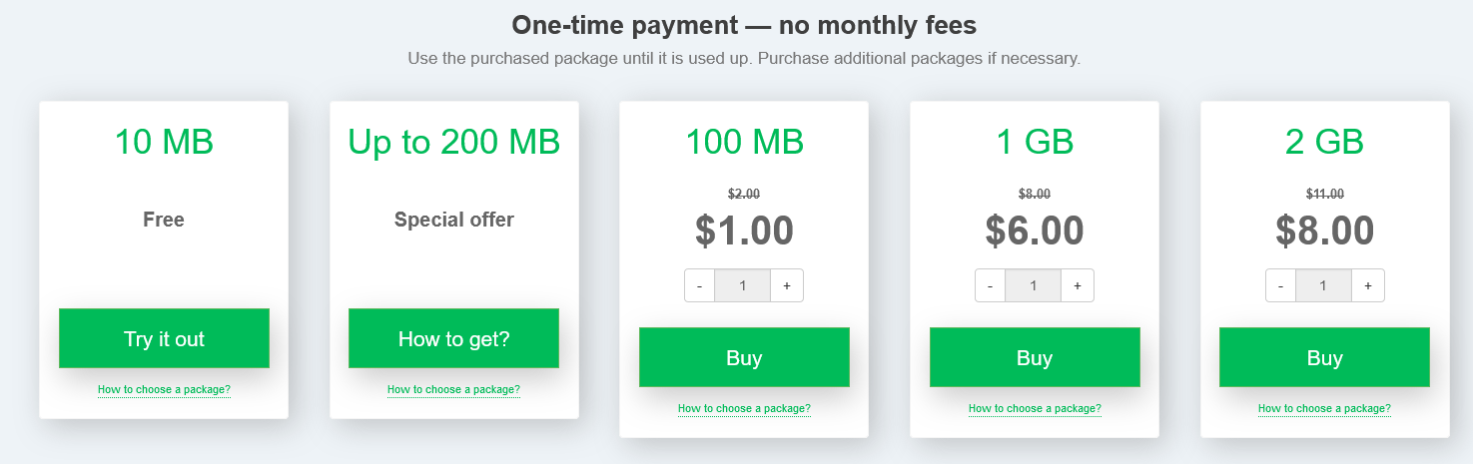Decrease quantity for 1 GB package
The image size is (1473, 464).
[991, 285]
